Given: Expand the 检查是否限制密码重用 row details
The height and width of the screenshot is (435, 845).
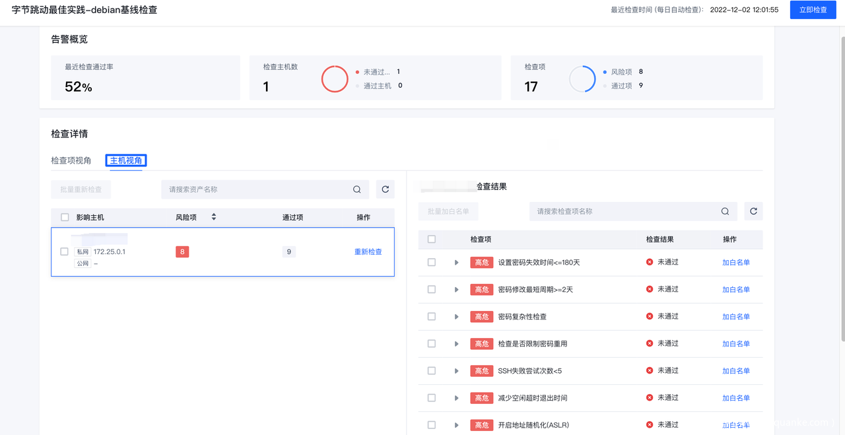Looking at the screenshot, I should tap(456, 344).
